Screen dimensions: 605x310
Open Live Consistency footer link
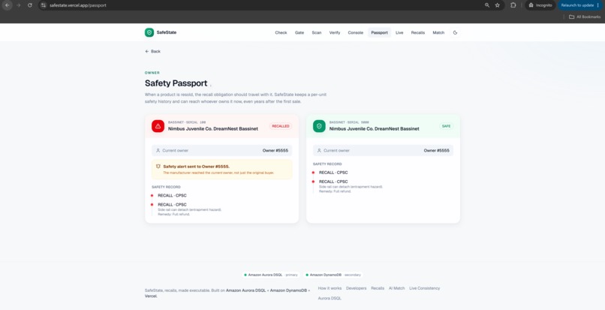pyautogui.click(x=424, y=288)
